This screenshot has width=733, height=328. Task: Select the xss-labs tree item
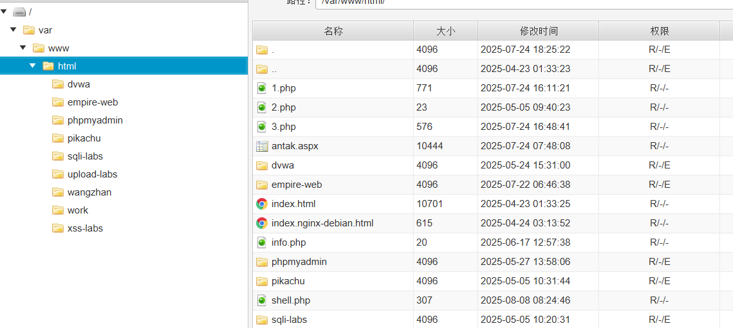tap(85, 228)
